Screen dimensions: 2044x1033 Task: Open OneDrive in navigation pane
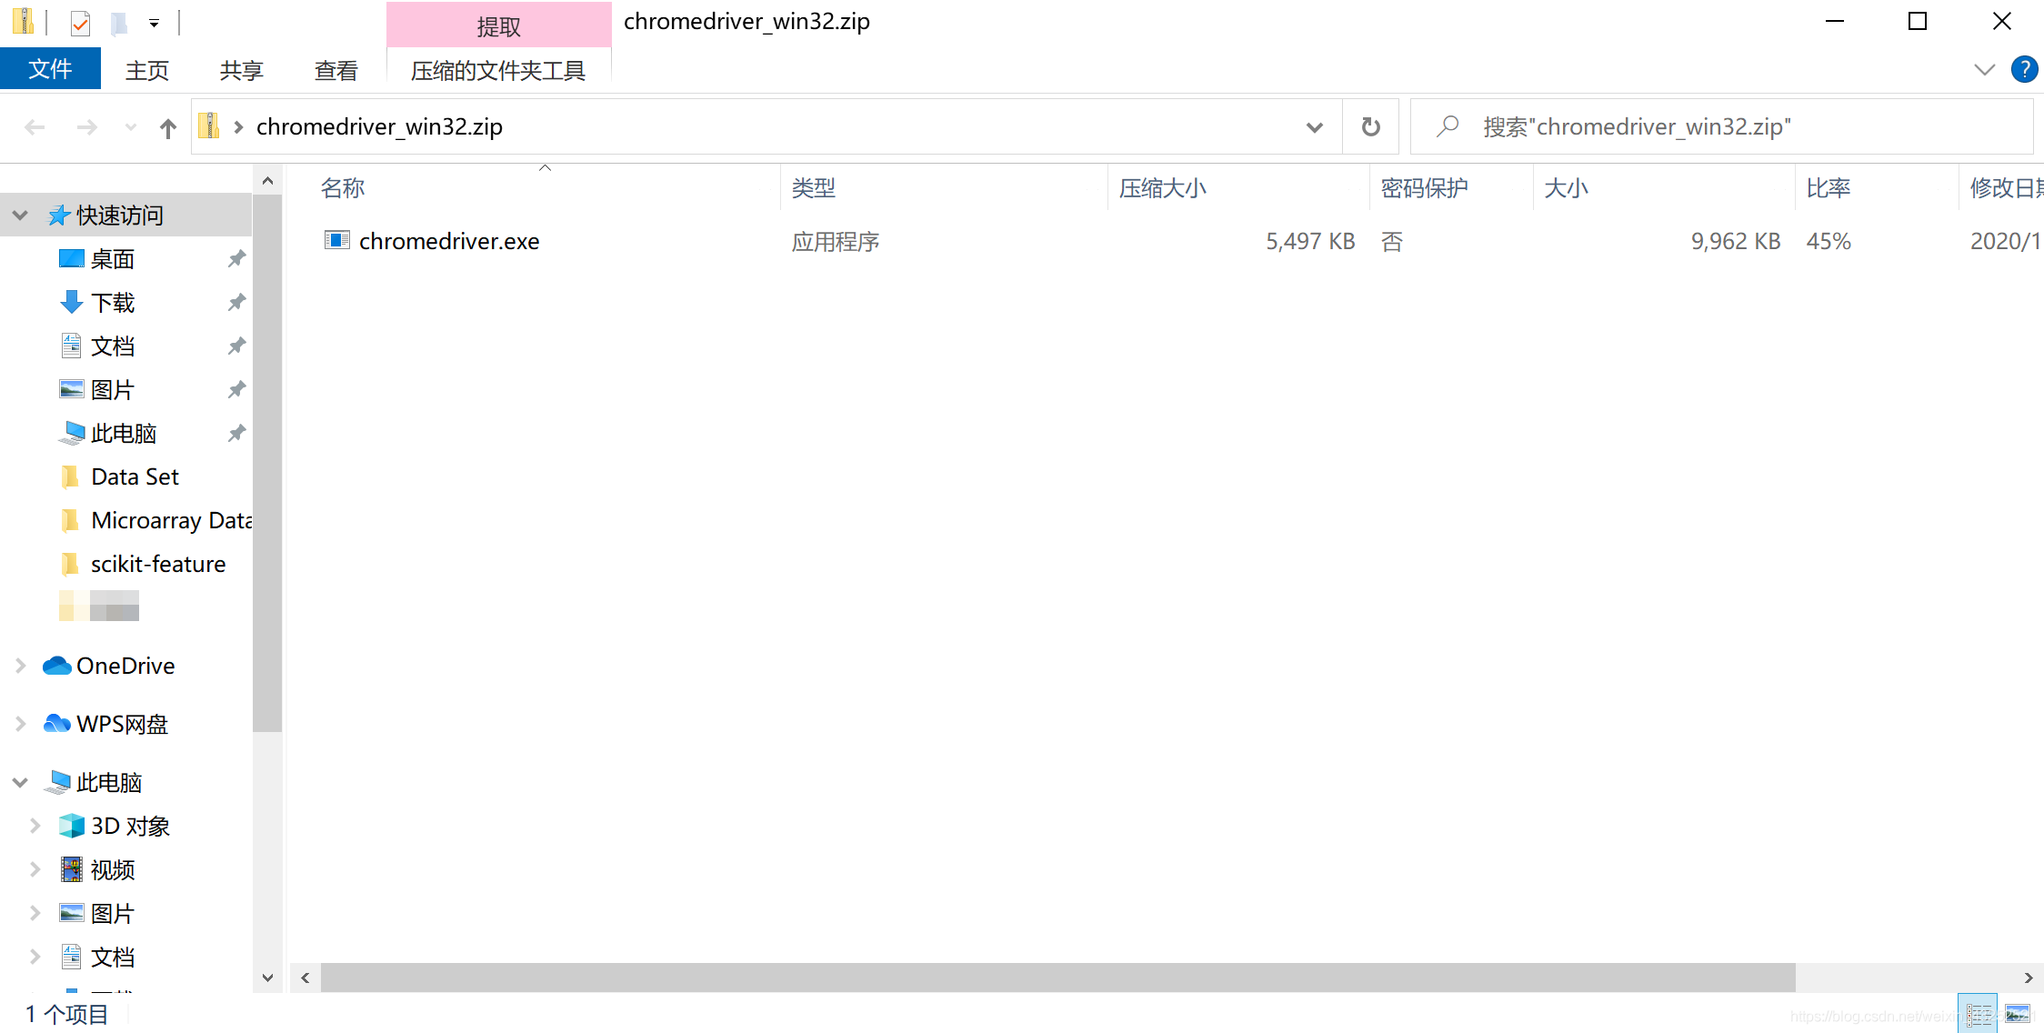point(125,666)
